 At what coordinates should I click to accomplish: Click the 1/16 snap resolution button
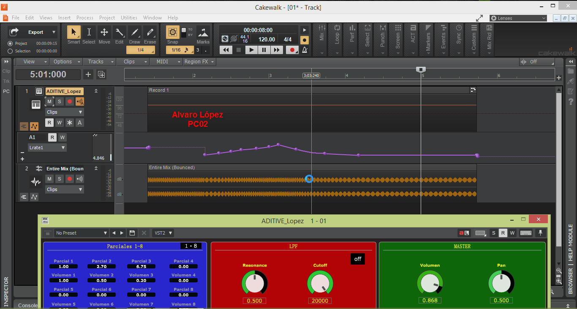point(180,50)
